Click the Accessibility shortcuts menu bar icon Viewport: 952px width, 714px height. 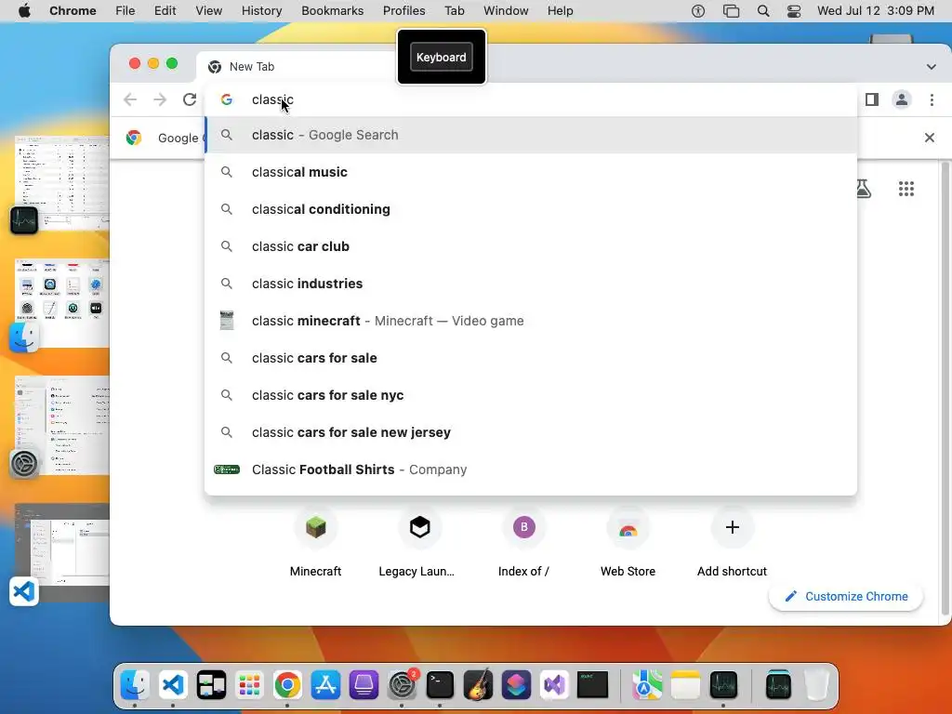(x=698, y=11)
